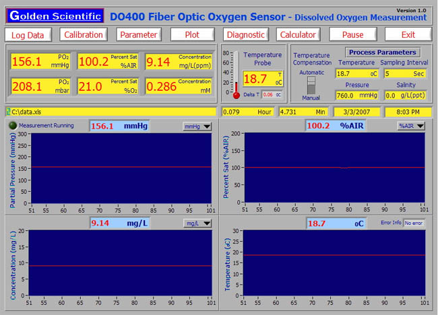Image resolution: width=438 pixels, height=315 pixels.
Task: Click the Log Data button
Action: (x=28, y=35)
